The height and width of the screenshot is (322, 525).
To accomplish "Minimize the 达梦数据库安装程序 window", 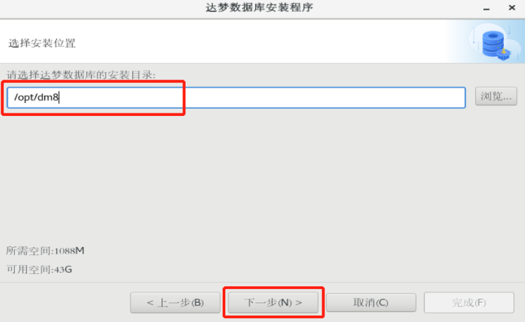I will click(487, 8).
